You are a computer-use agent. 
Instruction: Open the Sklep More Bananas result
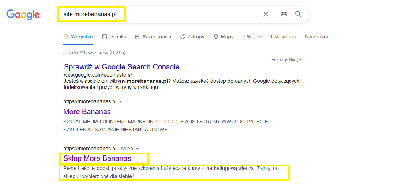(97, 158)
